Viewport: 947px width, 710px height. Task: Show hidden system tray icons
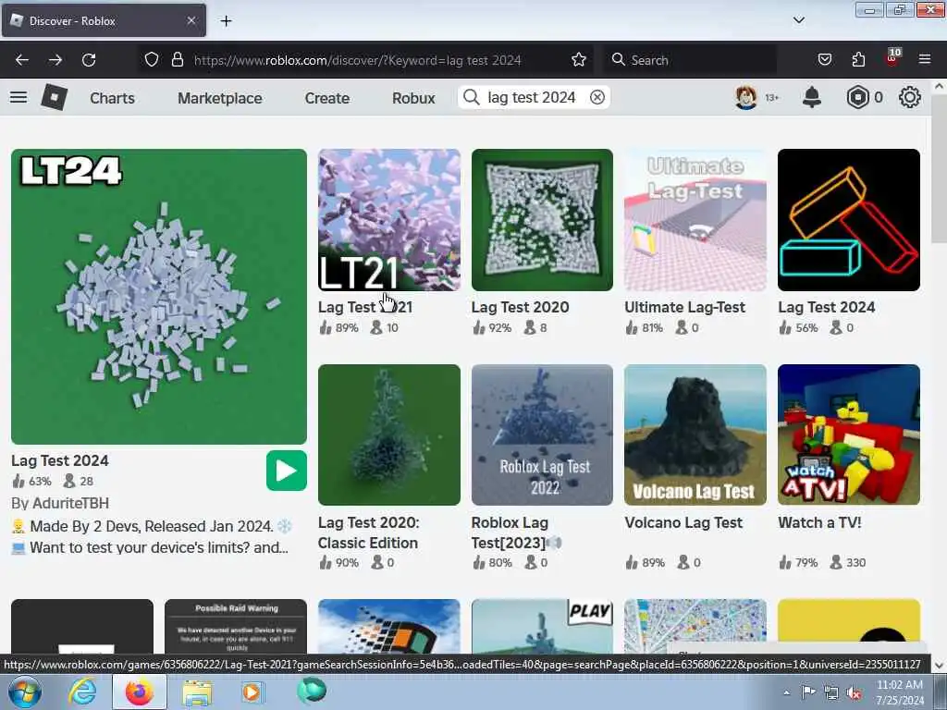(786, 692)
